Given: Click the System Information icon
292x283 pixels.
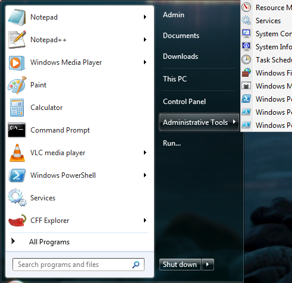Looking at the screenshot, I should 246,46.
